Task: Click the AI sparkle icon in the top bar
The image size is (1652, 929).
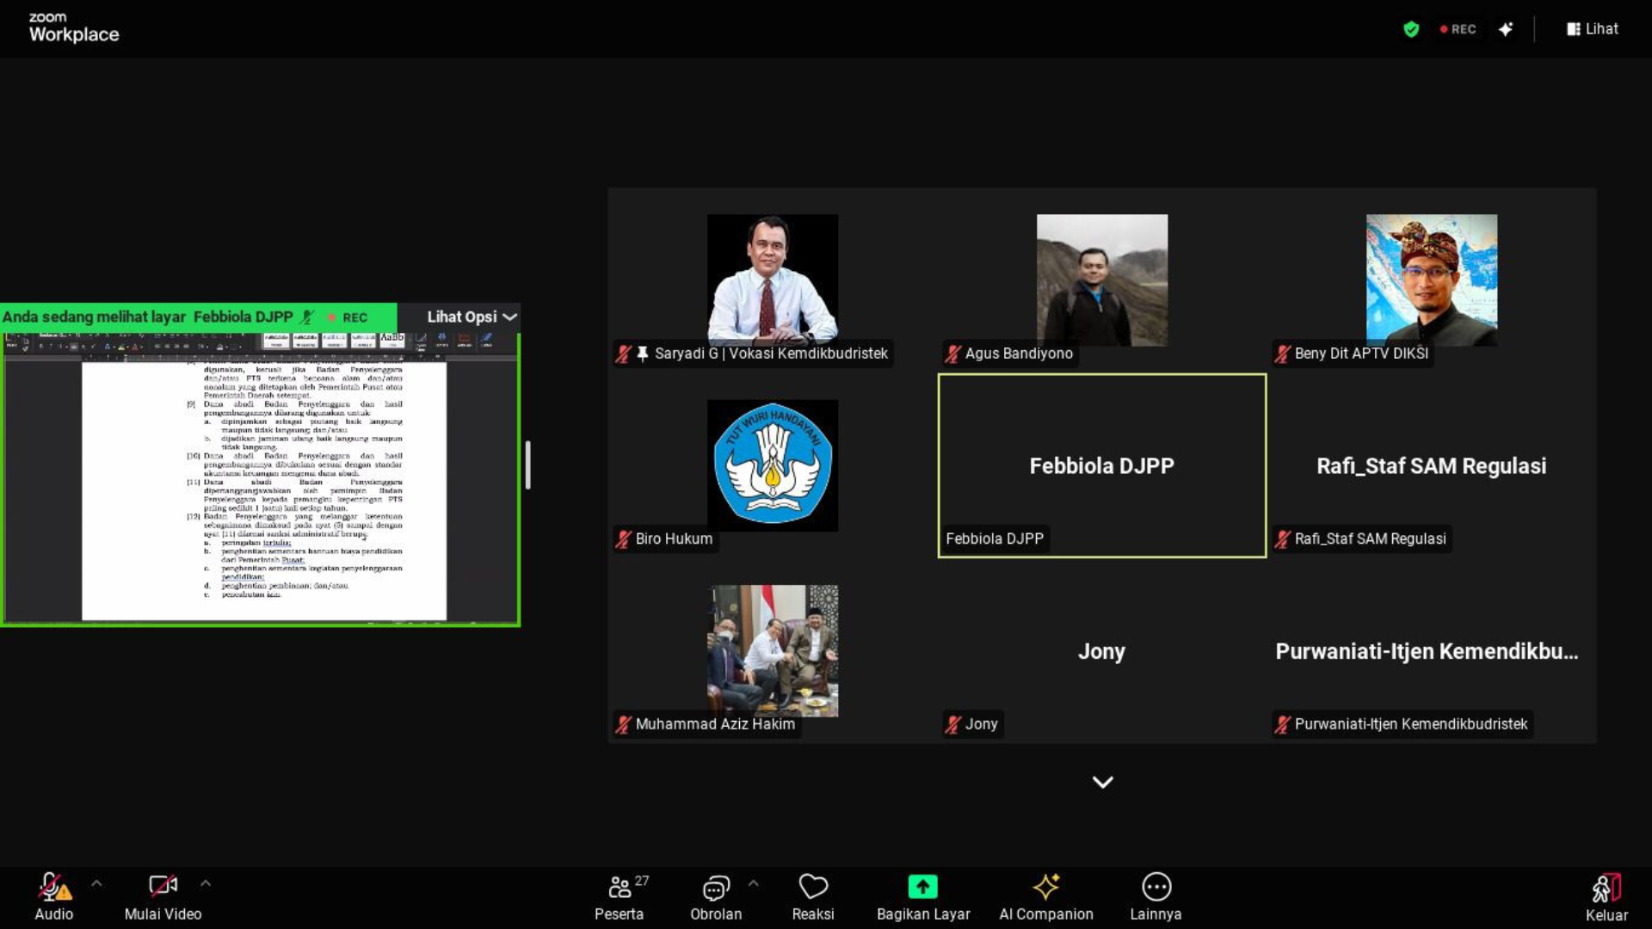Action: 1506,29
